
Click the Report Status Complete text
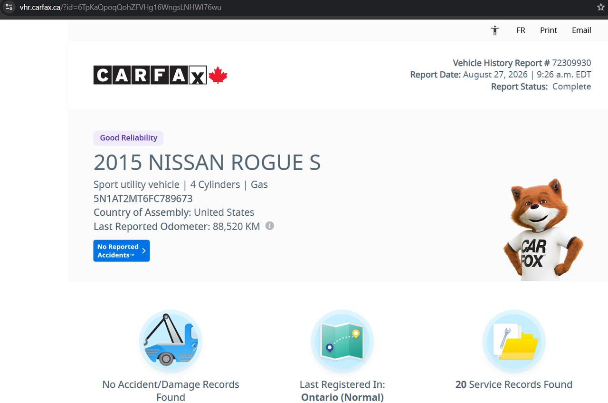coord(541,86)
